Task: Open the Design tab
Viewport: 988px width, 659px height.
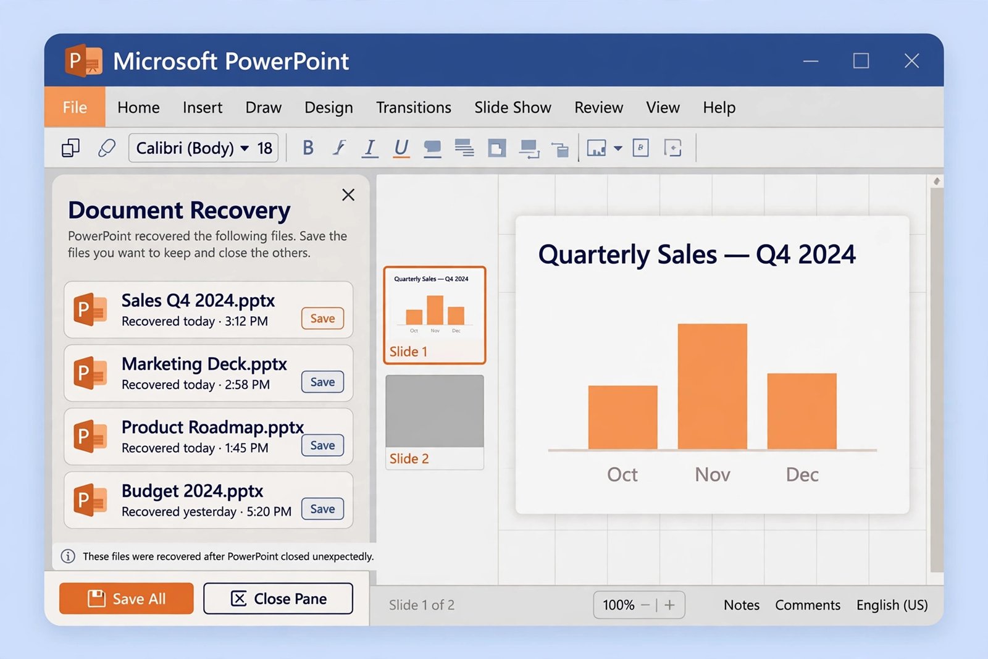Action: (329, 107)
